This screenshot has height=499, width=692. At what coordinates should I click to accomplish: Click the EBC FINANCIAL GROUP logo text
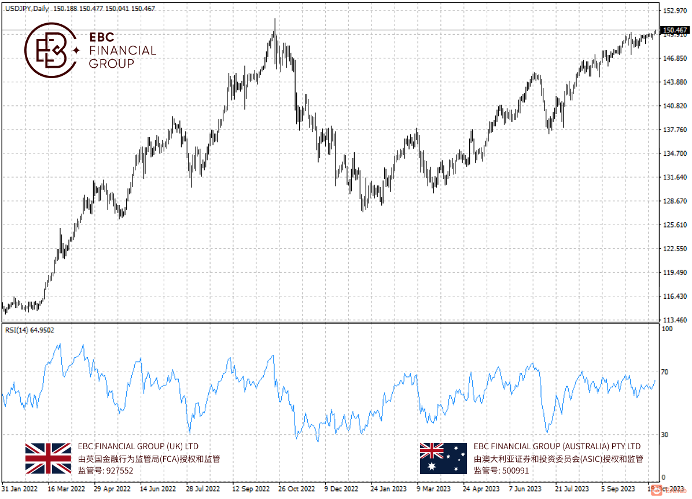pos(123,50)
